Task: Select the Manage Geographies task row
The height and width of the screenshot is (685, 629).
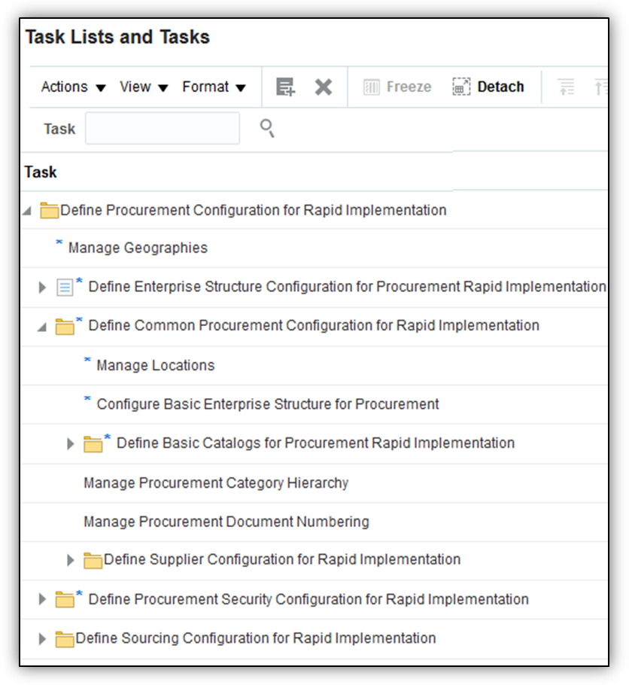Action: point(138,248)
